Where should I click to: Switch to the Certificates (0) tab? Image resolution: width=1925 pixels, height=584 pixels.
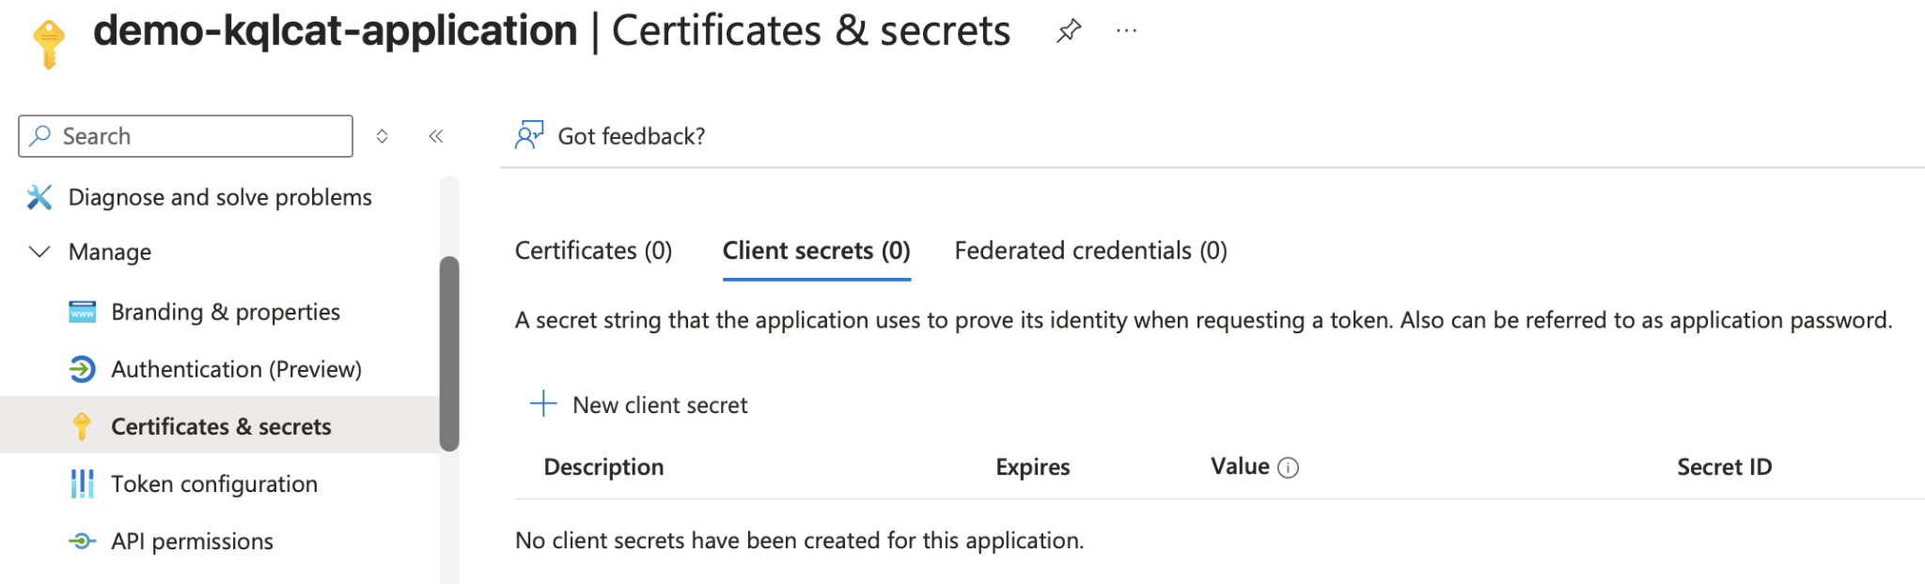point(593,251)
